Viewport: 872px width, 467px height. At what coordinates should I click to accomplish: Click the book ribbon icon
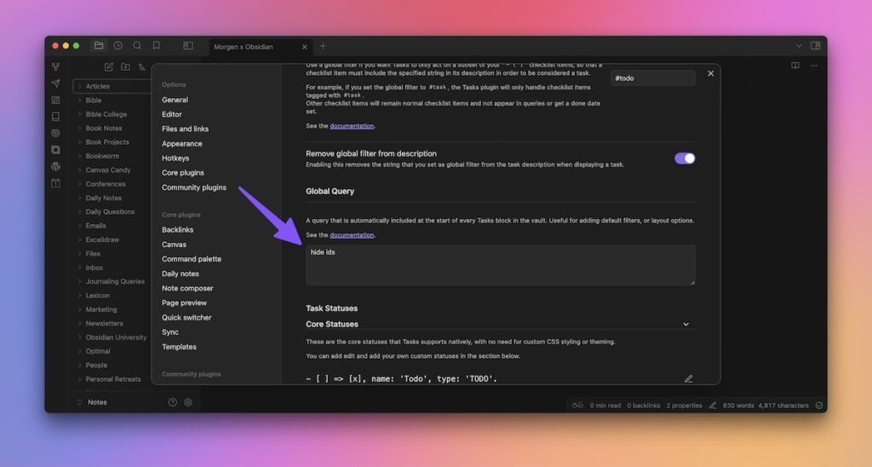(x=55, y=117)
